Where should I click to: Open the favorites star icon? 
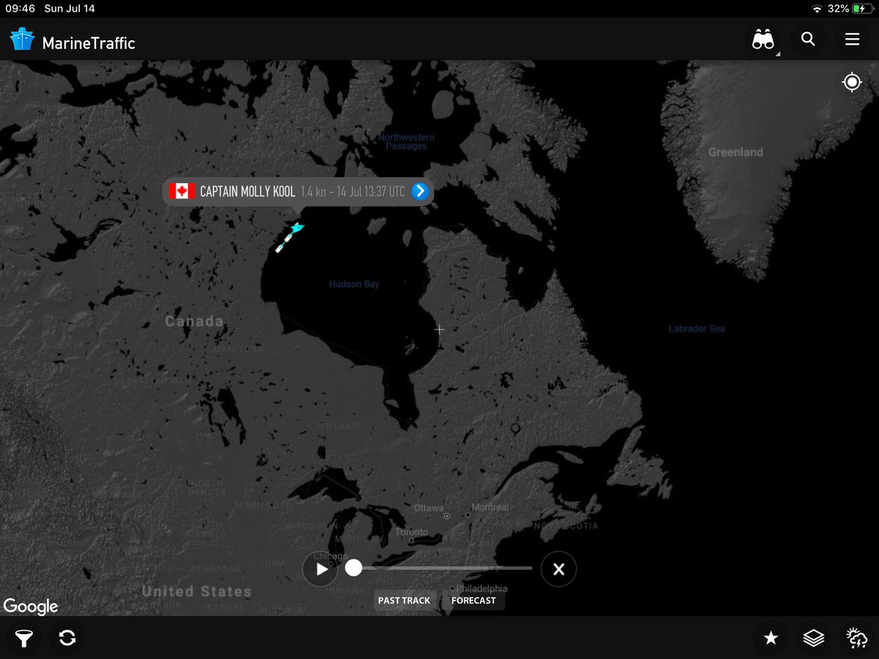[771, 638]
